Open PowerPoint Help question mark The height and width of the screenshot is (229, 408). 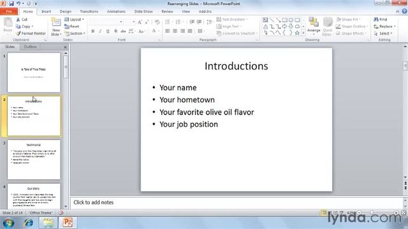(x=404, y=11)
